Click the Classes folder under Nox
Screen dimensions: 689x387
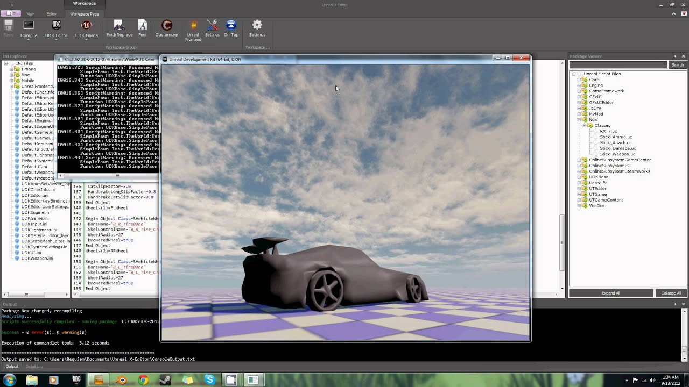click(x=602, y=126)
